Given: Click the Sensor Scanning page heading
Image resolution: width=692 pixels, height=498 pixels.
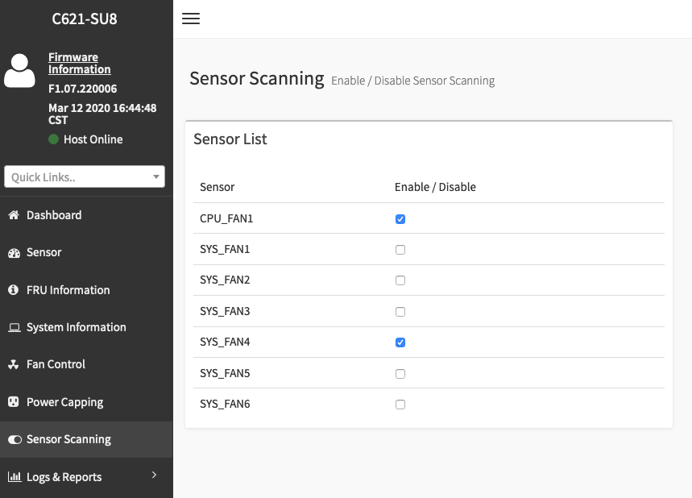Looking at the screenshot, I should coord(257,79).
